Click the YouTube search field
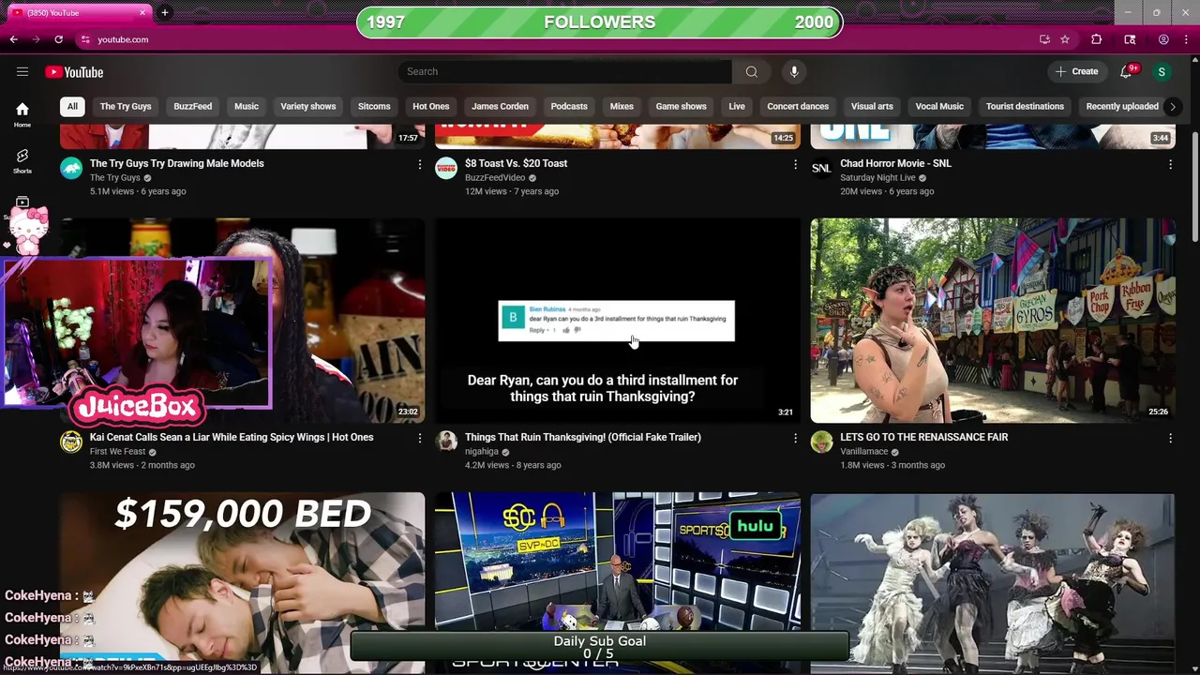The height and width of the screenshot is (675, 1200). (x=564, y=71)
